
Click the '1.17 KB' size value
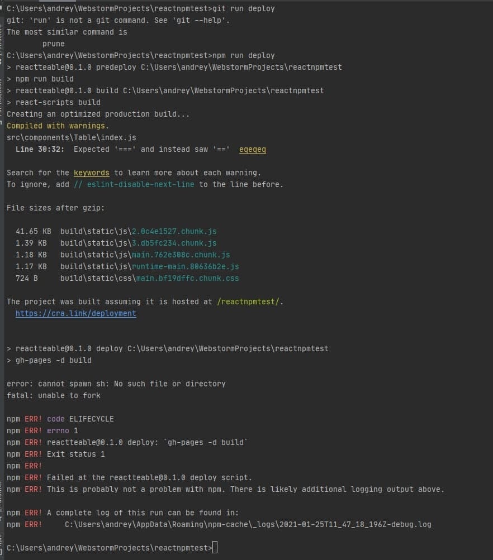31,266
